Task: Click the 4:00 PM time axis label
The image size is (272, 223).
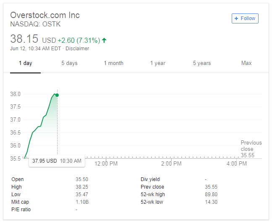Action: (x=237, y=163)
